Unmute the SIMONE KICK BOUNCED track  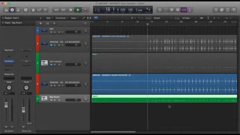pos(51,45)
